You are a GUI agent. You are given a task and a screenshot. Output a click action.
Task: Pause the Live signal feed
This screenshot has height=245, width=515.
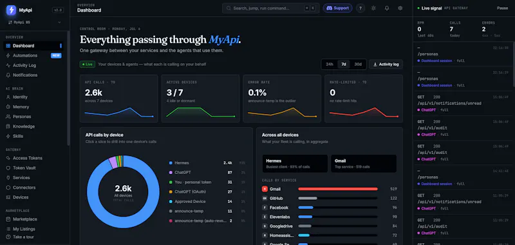tap(502, 8)
